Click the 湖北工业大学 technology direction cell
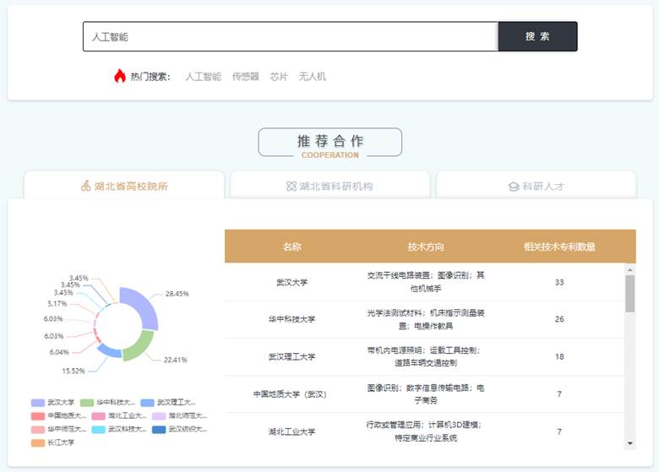 click(x=425, y=431)
